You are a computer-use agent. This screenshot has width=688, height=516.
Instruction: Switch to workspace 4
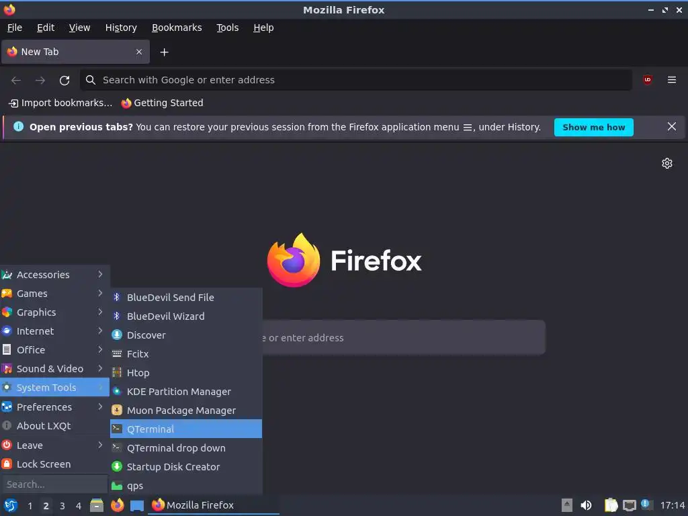tap(79, 506)
